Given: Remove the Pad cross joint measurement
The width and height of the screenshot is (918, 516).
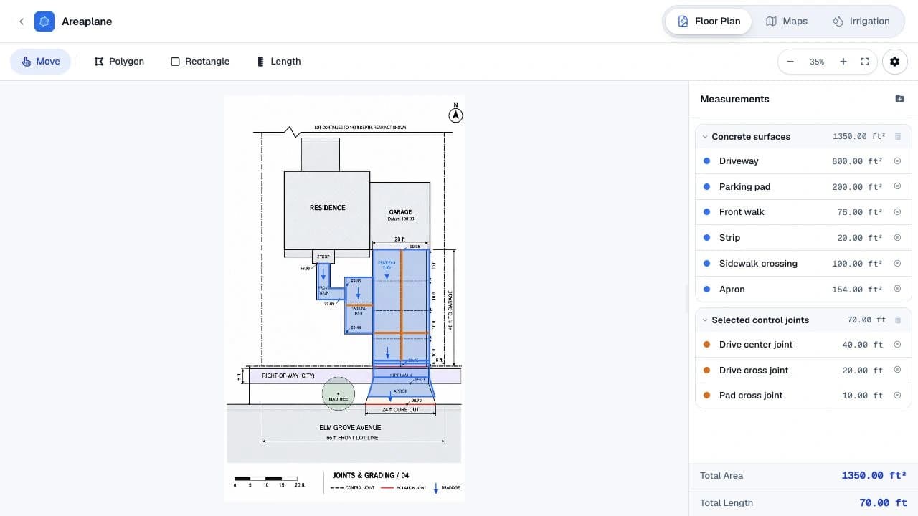Looking at the screenshot, I should pyautogui.click(x=897, y=396).
